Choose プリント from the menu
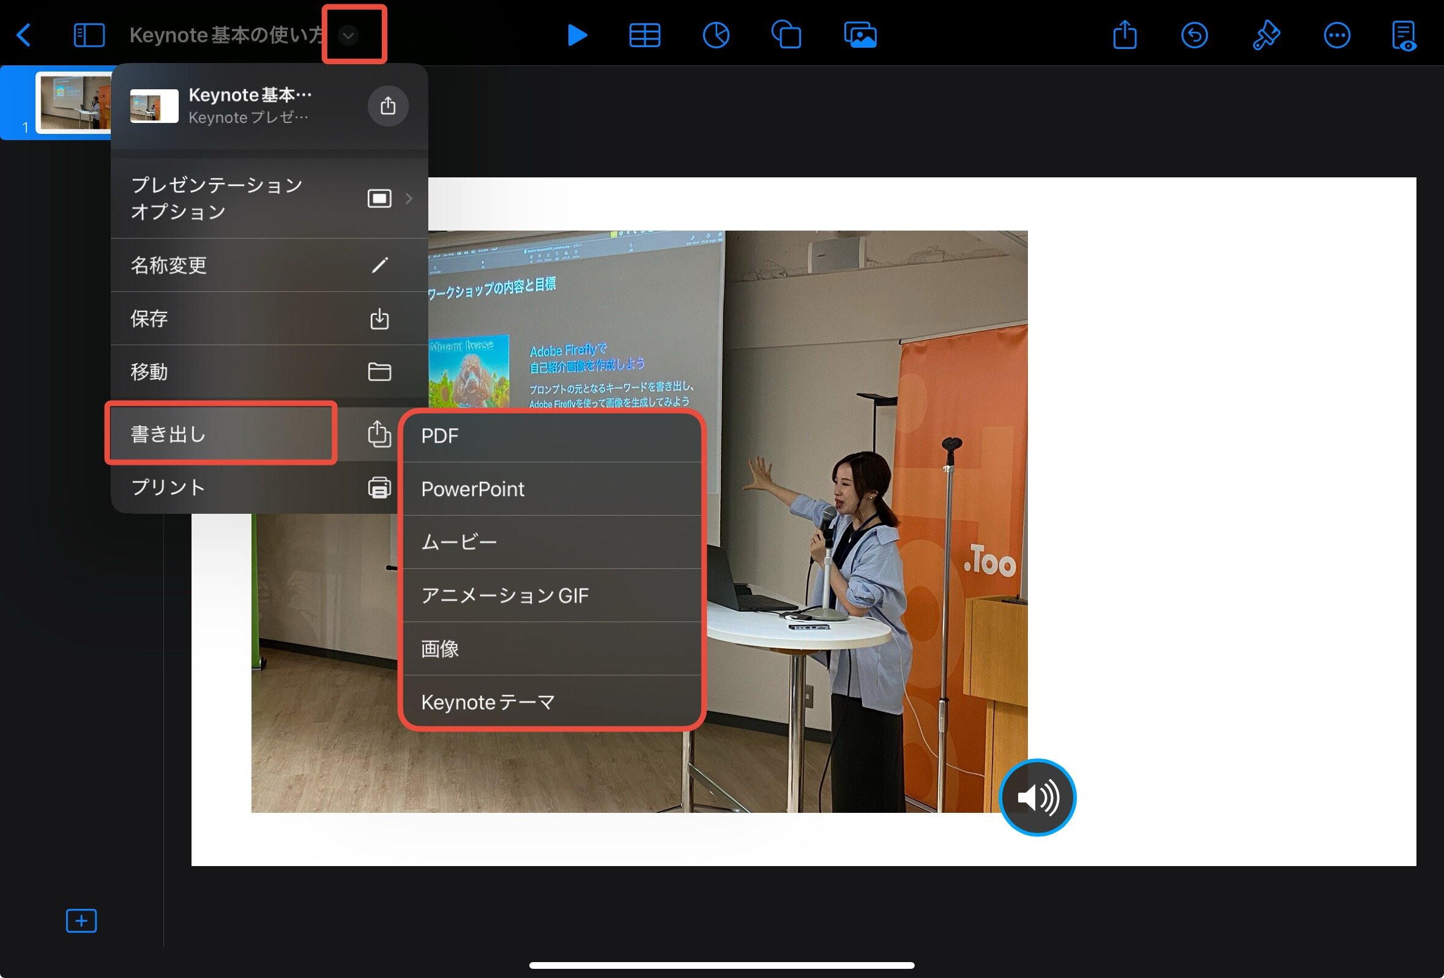 point(253,487)
